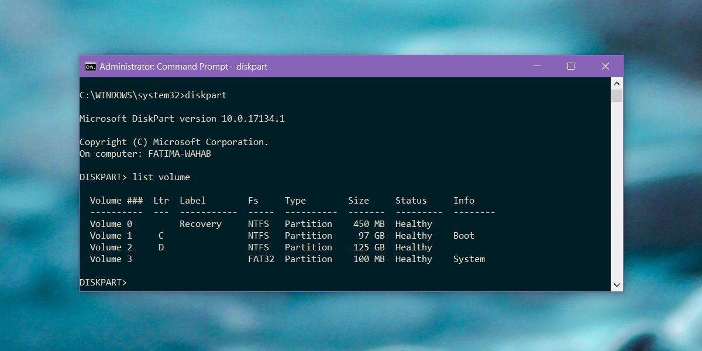Click 'Volume 0' in the volume list
Image resolution: width=702 pixels, height=351 pixels.
[x=111, y=224]
